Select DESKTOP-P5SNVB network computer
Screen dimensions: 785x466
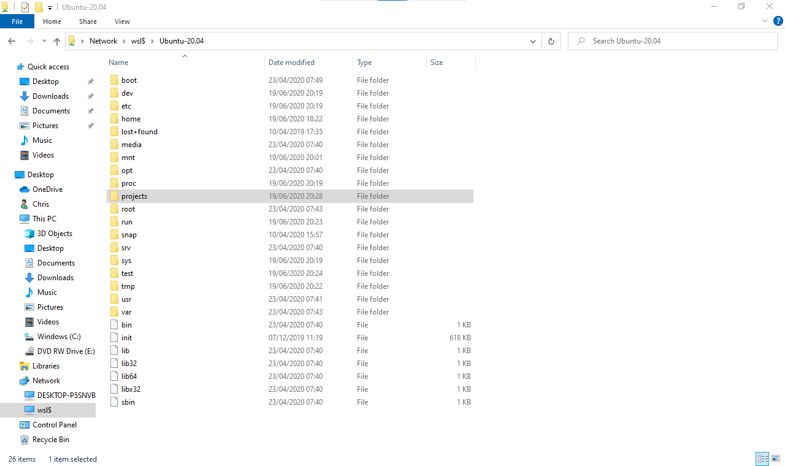[66, 395]
